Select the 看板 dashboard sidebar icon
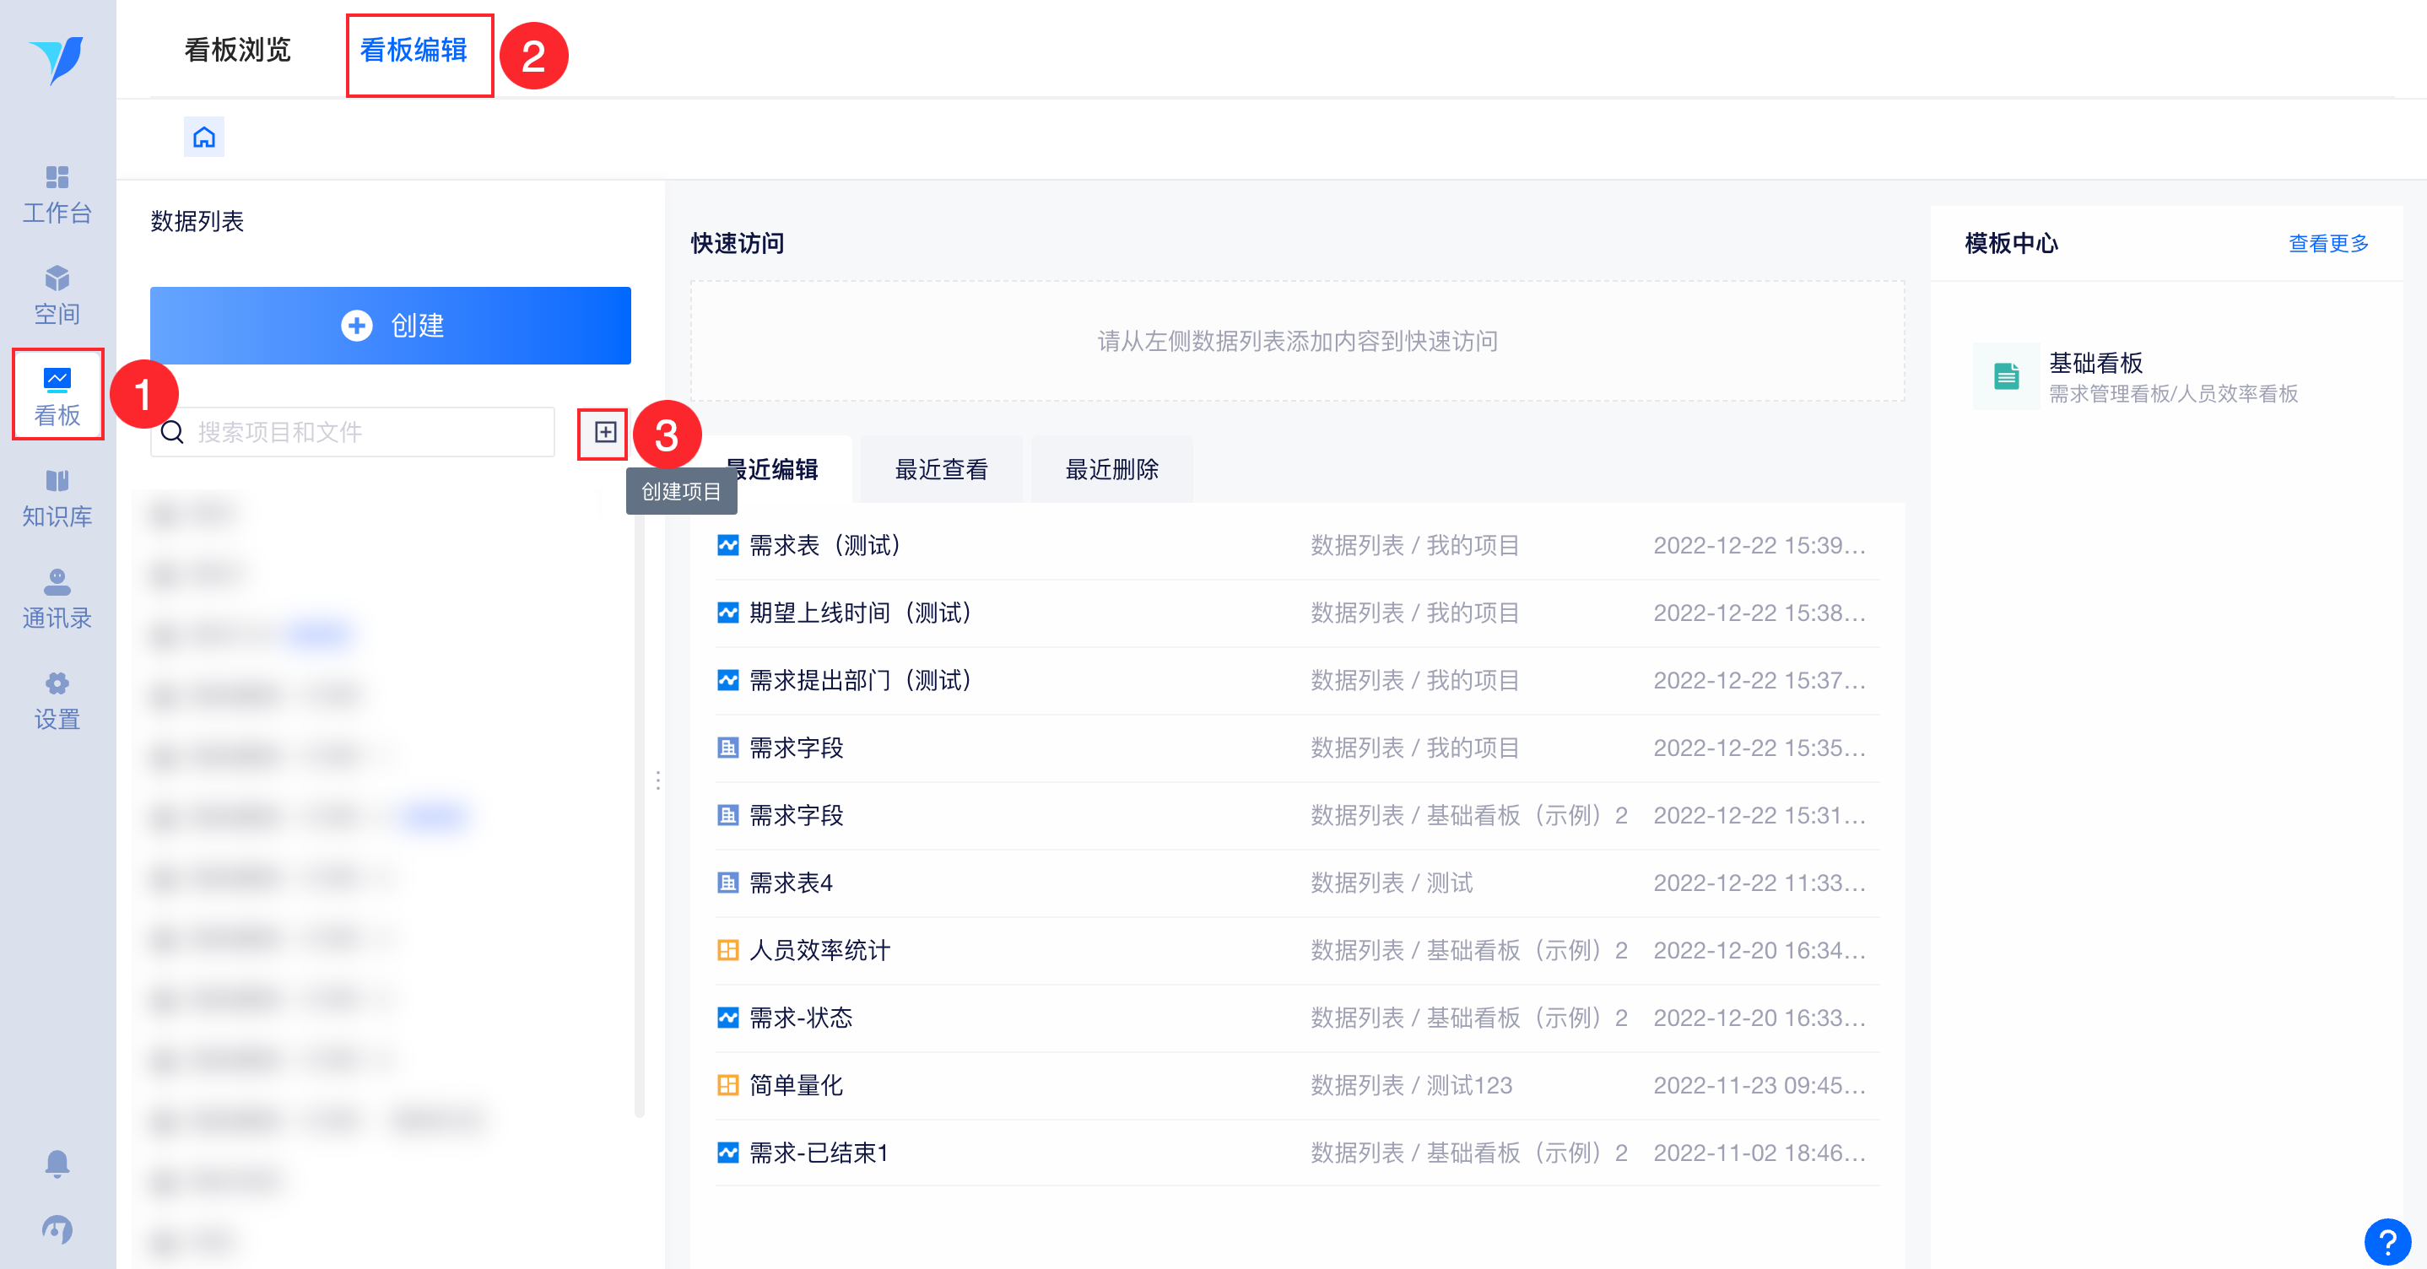 pyautogui.click(x=57, y=397)
